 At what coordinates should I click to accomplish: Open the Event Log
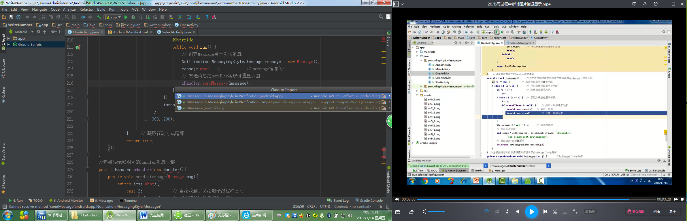(338, 201)
